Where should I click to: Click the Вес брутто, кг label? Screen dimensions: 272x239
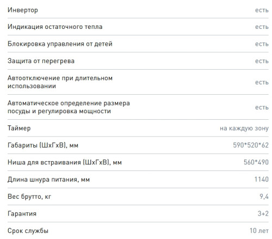(x=29, y=197)
